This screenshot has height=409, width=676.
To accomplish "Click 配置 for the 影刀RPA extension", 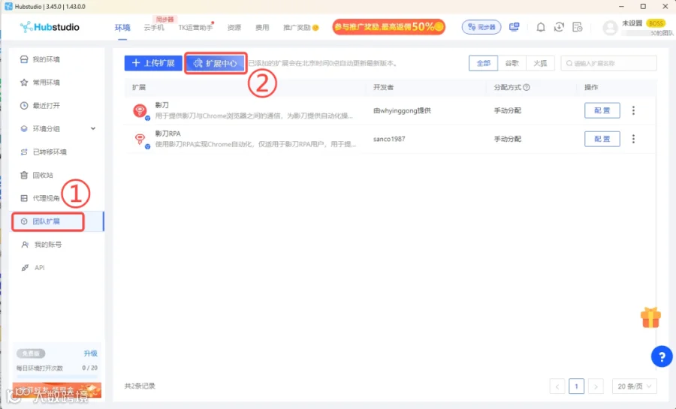I will pos(602,139).
